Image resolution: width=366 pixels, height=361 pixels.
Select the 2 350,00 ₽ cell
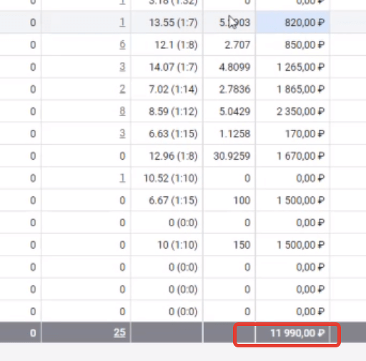[x=292, y=111]
